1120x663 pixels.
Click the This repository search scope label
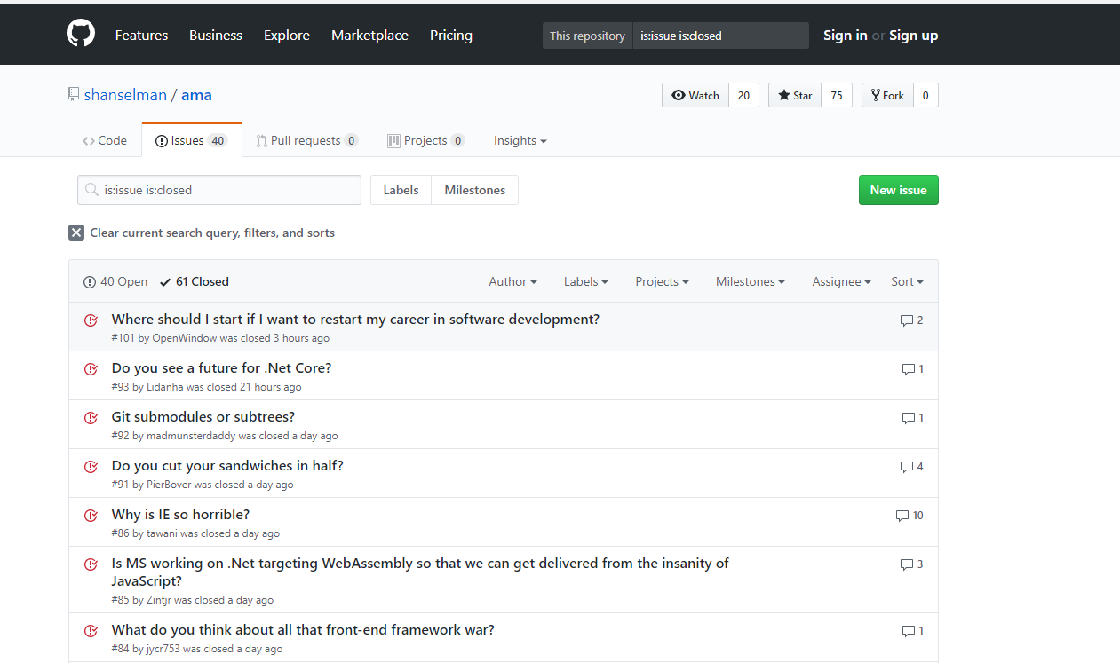coord(587,36)
